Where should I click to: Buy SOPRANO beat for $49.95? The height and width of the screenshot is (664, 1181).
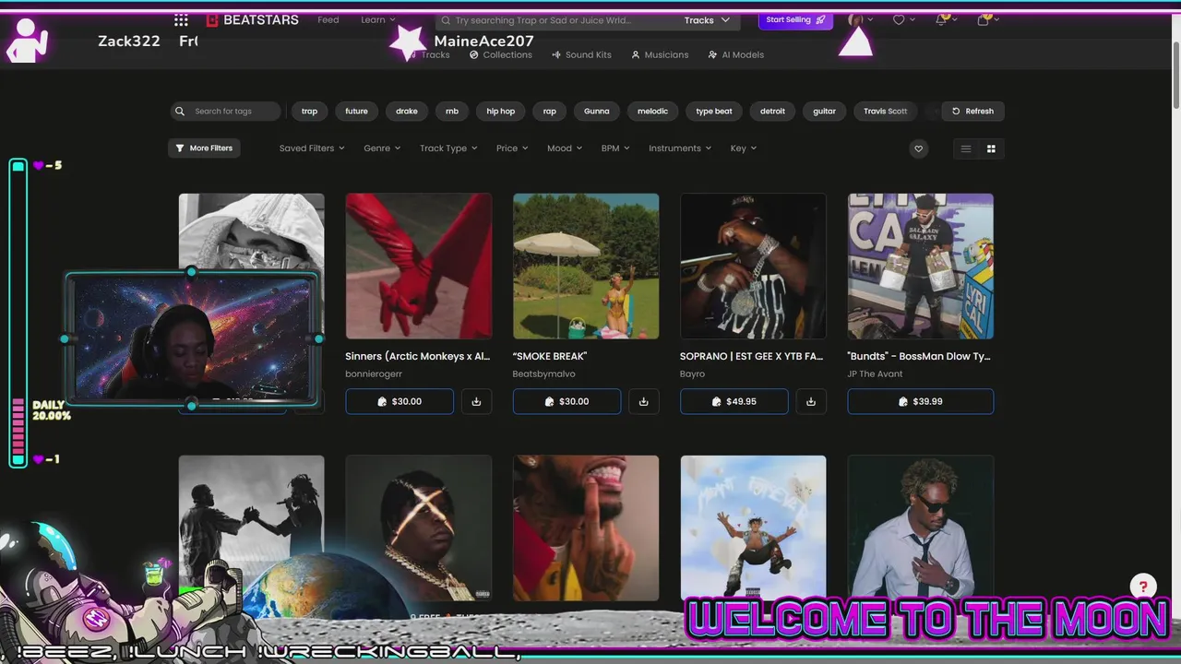pyautogui.click(x=734, y=401)
